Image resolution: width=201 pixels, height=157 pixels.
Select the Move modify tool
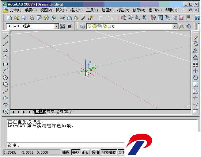[195, 71]
